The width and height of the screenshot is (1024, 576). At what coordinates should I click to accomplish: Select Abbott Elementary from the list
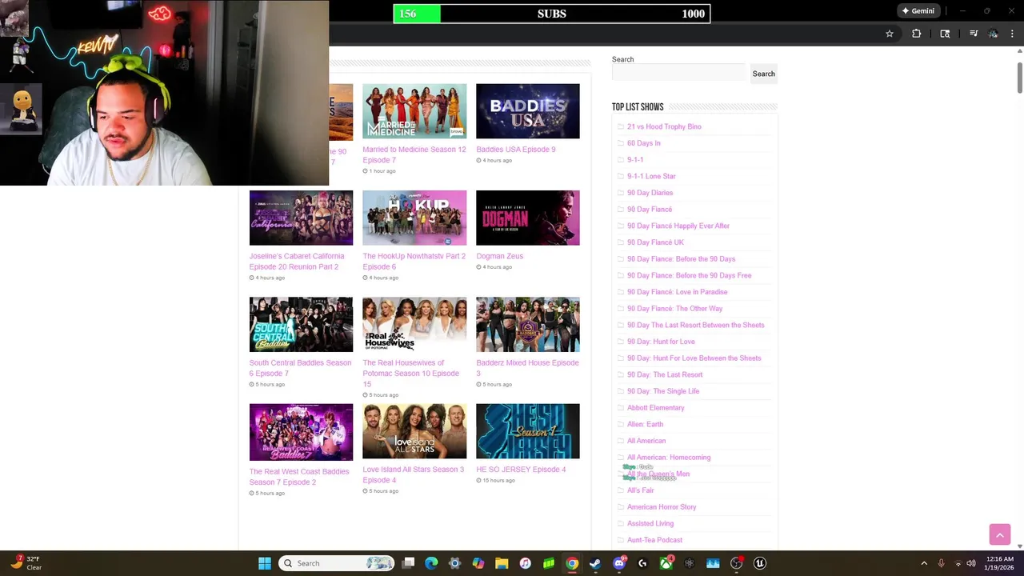point(656,408)
